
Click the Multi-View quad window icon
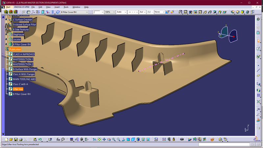128,139
